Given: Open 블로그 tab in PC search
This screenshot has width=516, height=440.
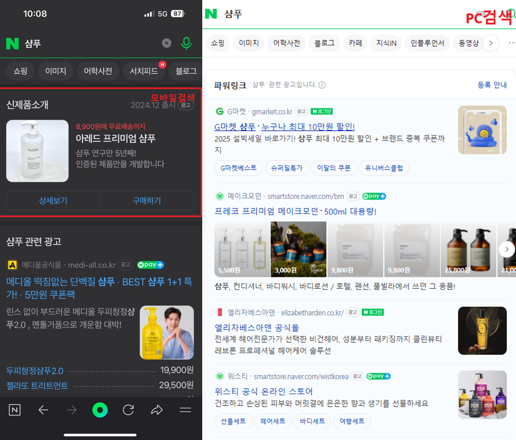Looking at the screenshot, I should coord(324,43).
